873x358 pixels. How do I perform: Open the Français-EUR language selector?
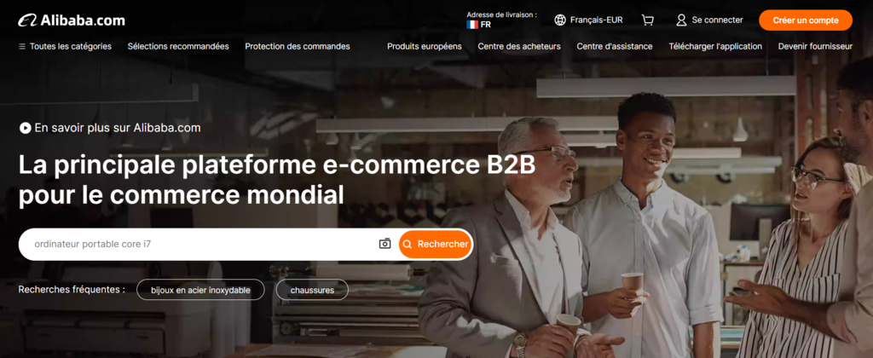[588, 20]
